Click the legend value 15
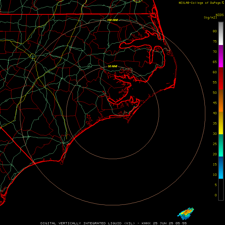Viewport: 225px width, 225px height. (215, 164)
